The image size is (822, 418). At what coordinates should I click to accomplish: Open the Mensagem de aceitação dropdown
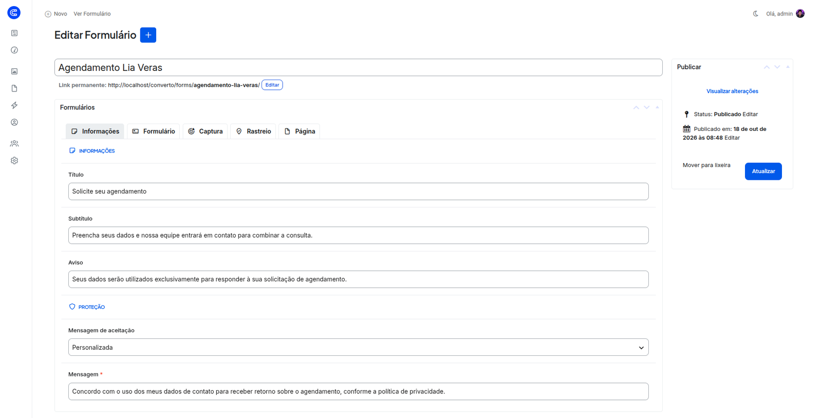coord(358,347)
